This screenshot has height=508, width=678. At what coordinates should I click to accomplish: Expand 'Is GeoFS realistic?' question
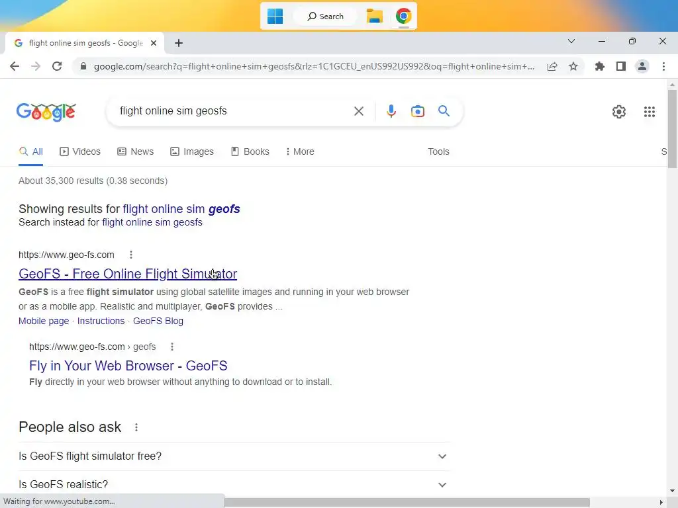(234, 485)
